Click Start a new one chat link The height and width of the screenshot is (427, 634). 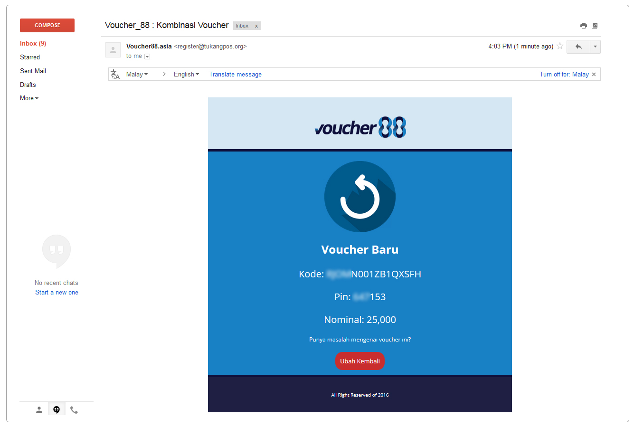[x=57, y=293]
